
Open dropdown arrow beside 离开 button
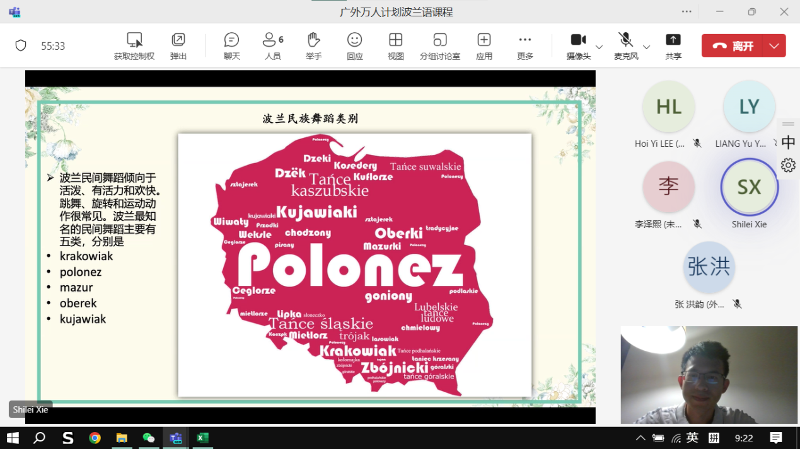(774, 46)
